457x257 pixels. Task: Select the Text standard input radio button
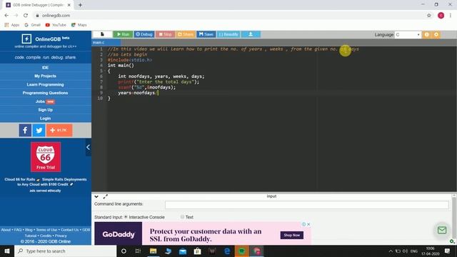(182, 217)
